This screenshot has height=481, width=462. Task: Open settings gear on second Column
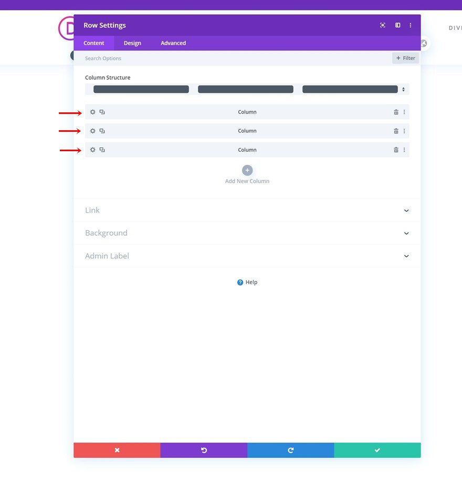[92, 131]
